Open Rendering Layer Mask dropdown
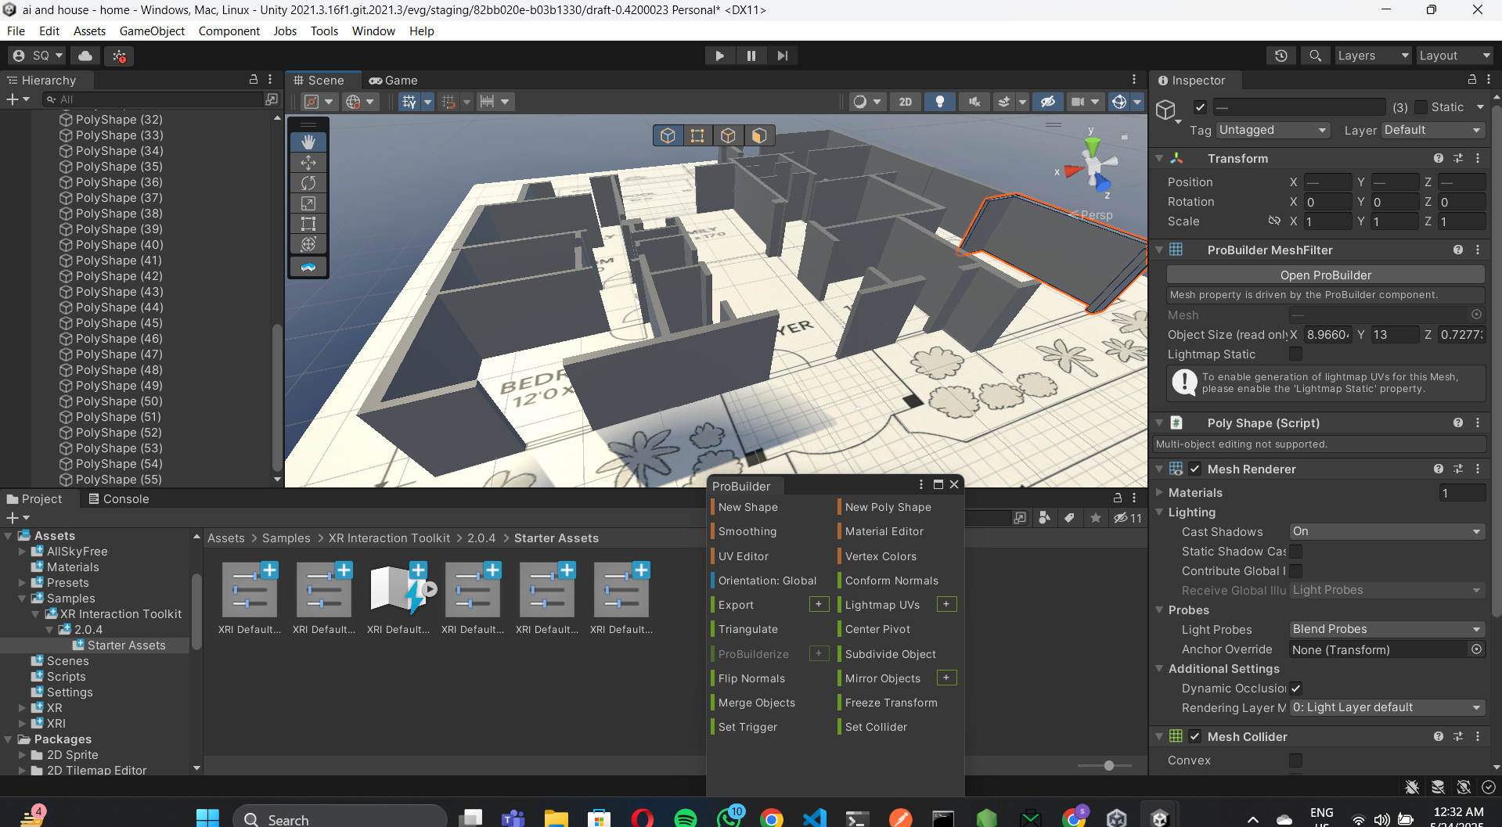 [1386, 707]
